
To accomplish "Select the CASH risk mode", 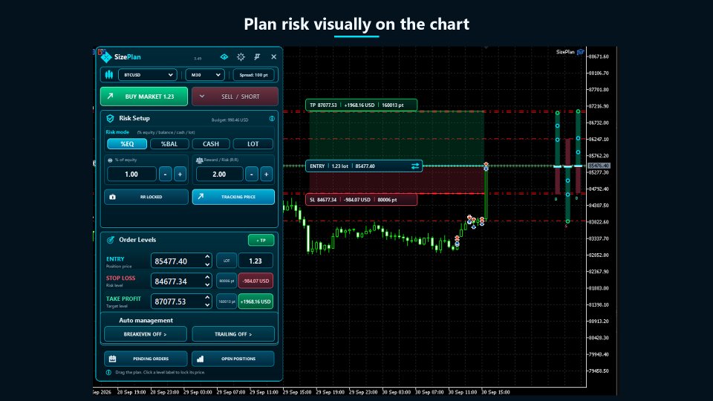I will click(210, 143).
